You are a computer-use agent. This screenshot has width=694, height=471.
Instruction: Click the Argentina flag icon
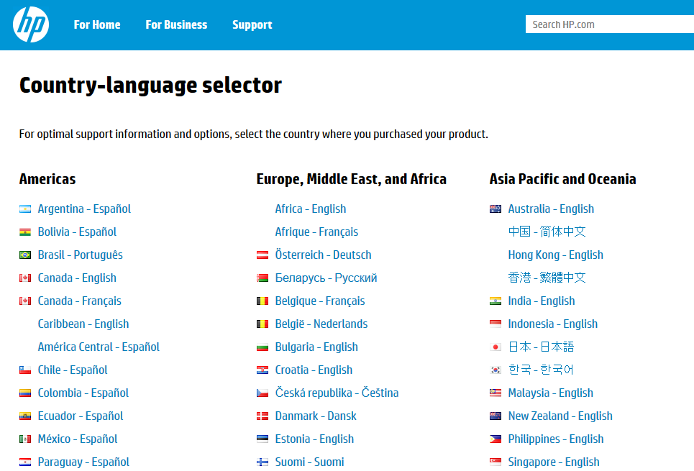coord(25,209)
